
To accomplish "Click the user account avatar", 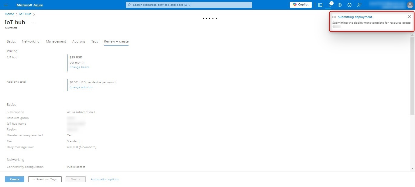I will [x=410, y=5].
